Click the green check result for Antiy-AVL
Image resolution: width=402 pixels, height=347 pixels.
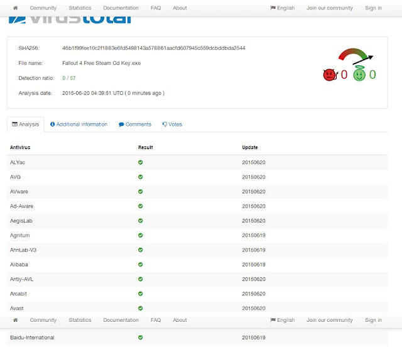[141, 279]
